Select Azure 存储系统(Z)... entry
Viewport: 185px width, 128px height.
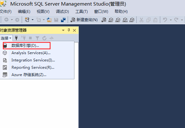tap(37, 75)
